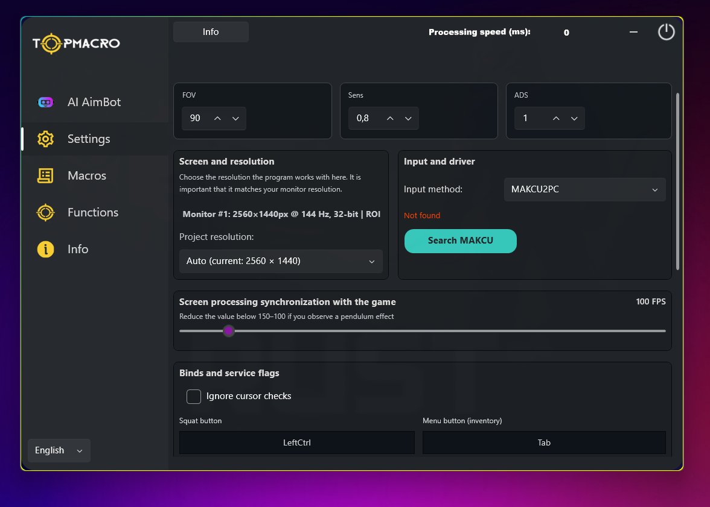Enable Ignore cursor checks

tap(194, 396)
